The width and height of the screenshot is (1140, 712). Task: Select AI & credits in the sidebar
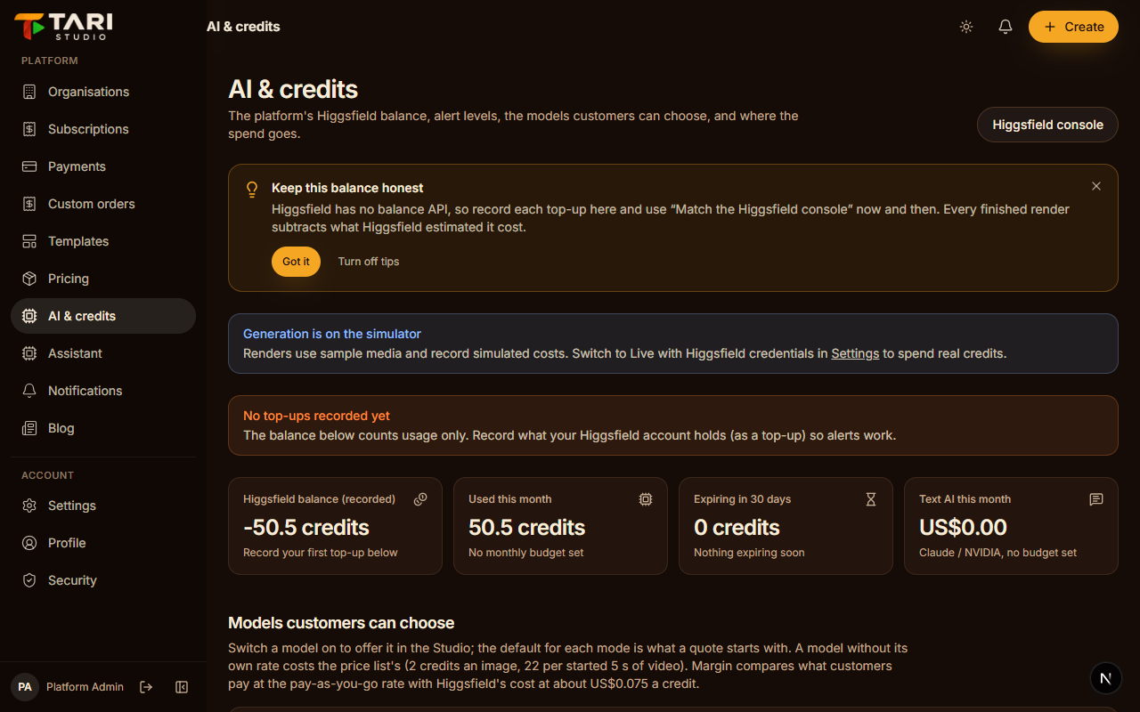point(103,316)
